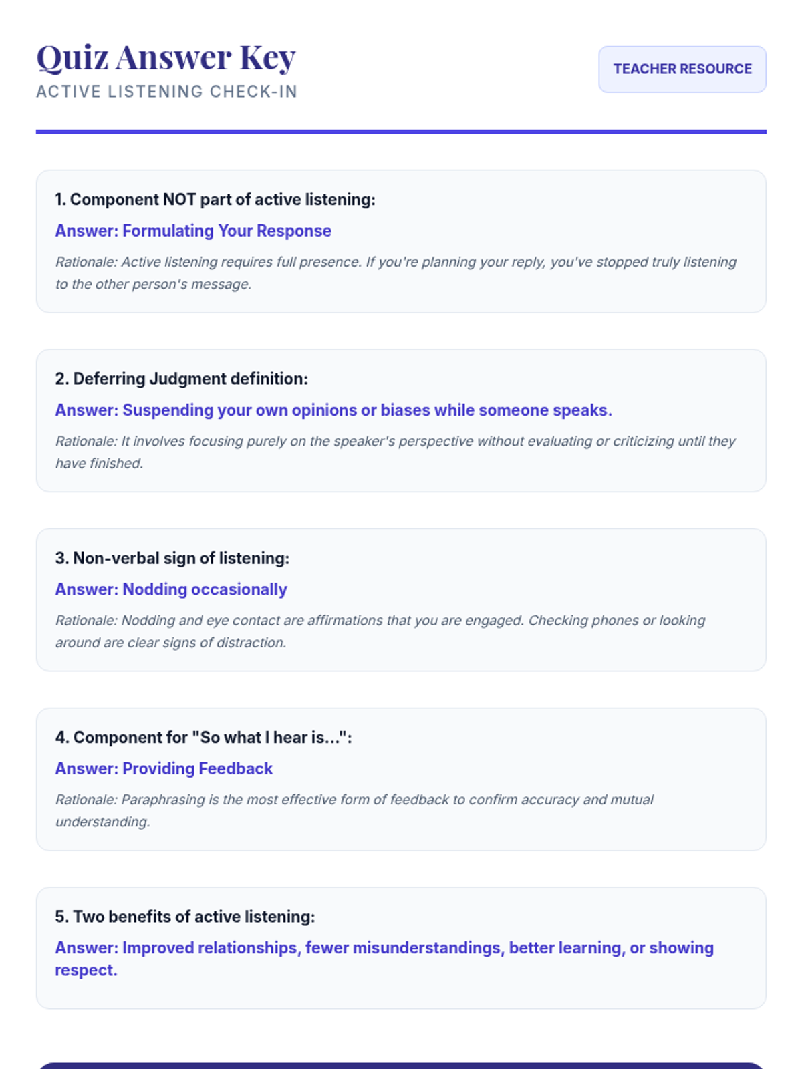Select answer listing improved relationships and respect
Image resolution: width=802 pixels, height=1069 pixels.
point(384,959)
